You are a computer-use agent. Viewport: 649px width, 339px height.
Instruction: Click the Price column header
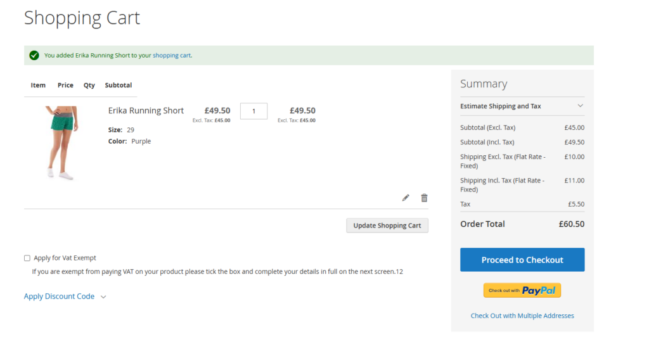65,85
